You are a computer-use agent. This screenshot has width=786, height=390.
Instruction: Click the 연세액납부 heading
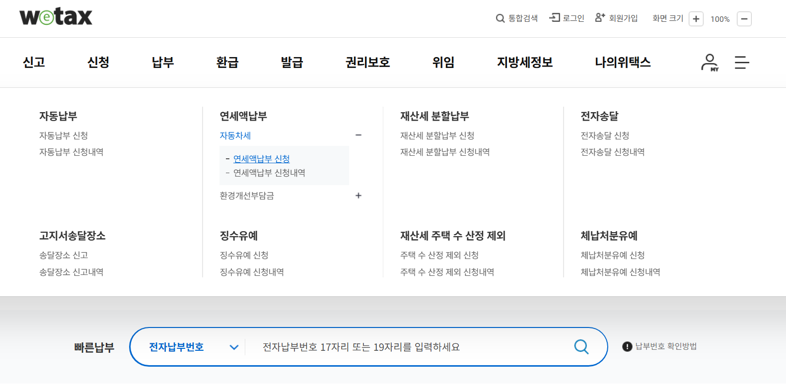coord(243,116)
